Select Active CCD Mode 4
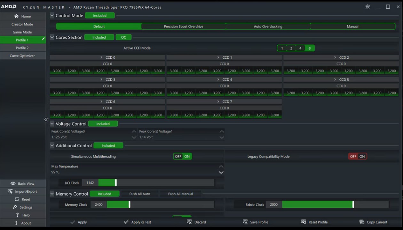 pyautogui.click(x=300, y=48)
